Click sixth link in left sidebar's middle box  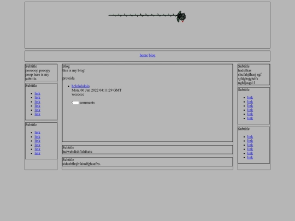click(x=38, y=114)
